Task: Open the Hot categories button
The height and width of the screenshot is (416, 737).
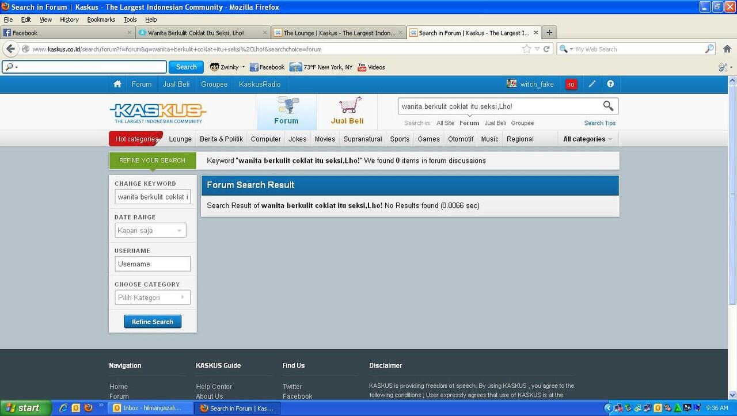Action: pos(136,139)
